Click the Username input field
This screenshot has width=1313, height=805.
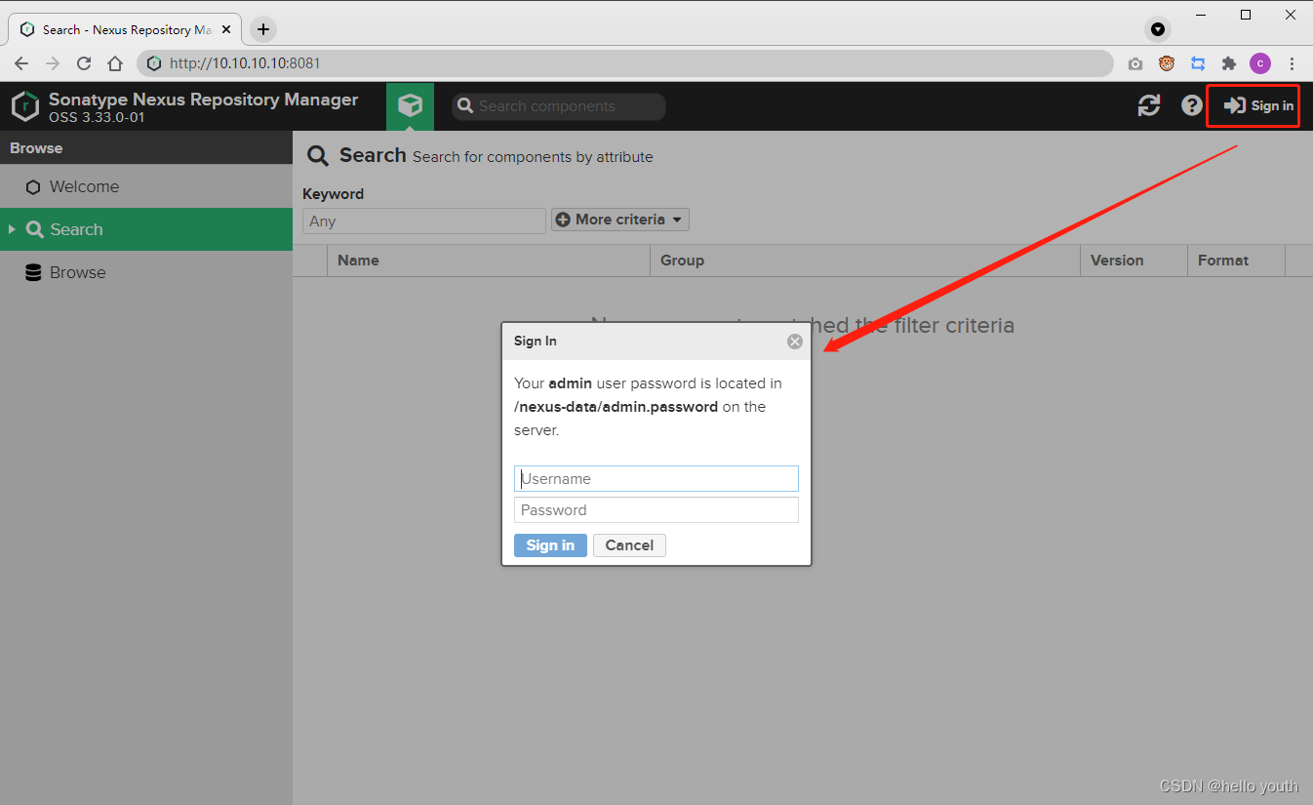coord(656,478)
